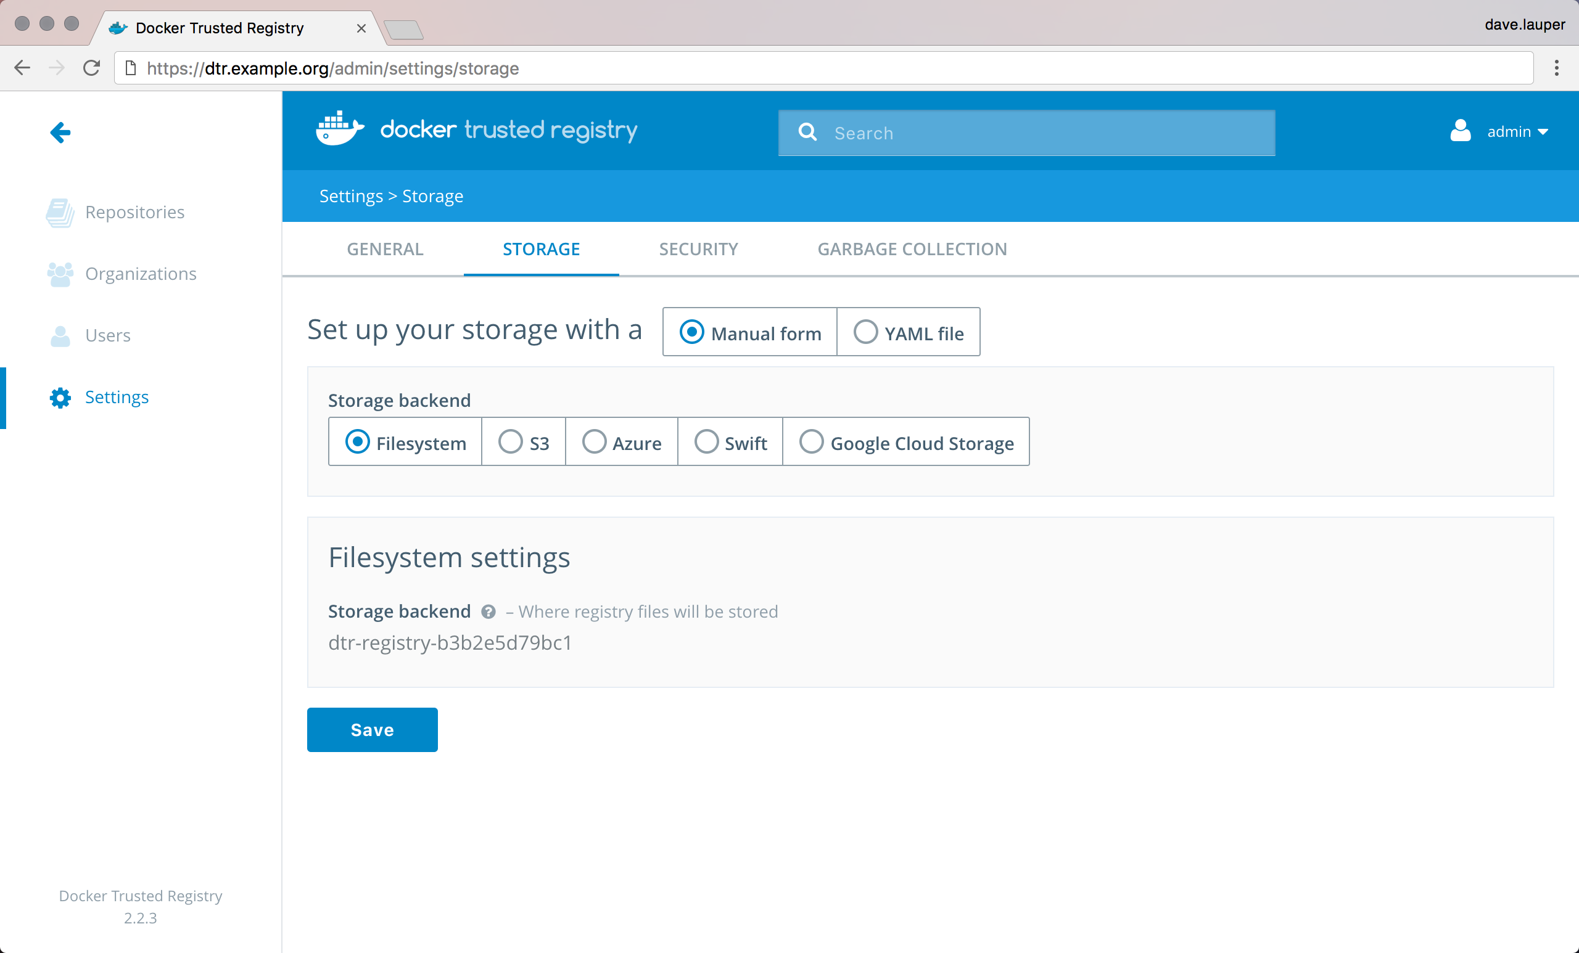Choose S3 as storage backend

click(x=511, y=441)
